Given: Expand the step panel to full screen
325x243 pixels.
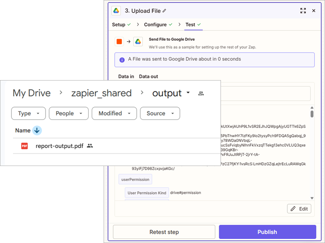Looking at the screenshot, I should tap(303, 11).
